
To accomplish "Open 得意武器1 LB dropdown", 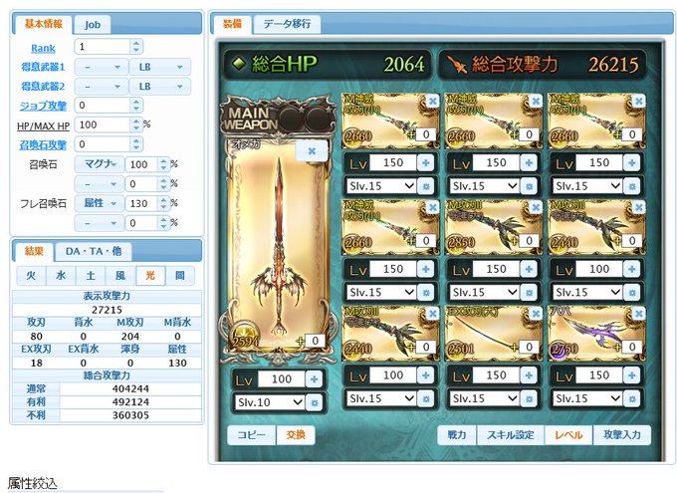I will pos(159,67).
